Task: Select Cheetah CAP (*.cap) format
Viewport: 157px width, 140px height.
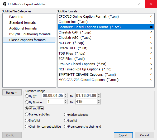Action: [x=106, y=32]
